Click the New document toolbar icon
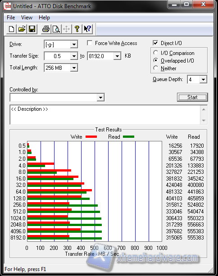 pyautogui.click(x=11, y=29)
